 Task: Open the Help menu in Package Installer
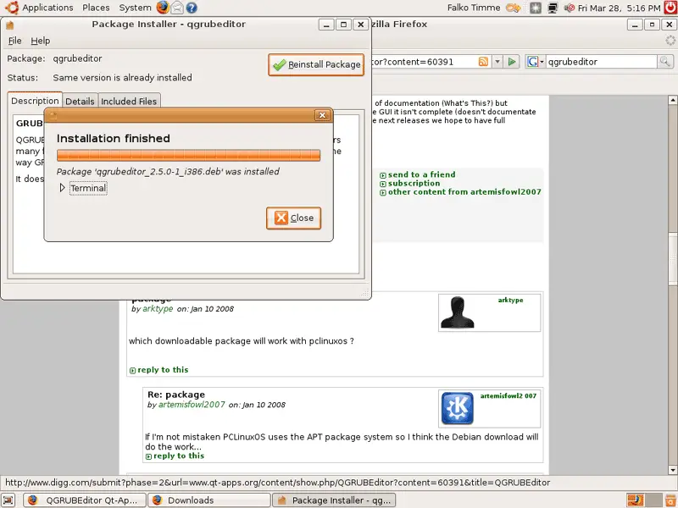[x=40, y=41]
